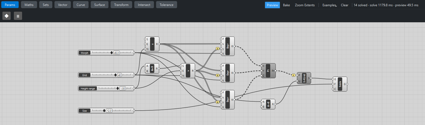This screenshot has height=125, width=425.
Task: Open the Intersect tab
Action: point(144,5)
